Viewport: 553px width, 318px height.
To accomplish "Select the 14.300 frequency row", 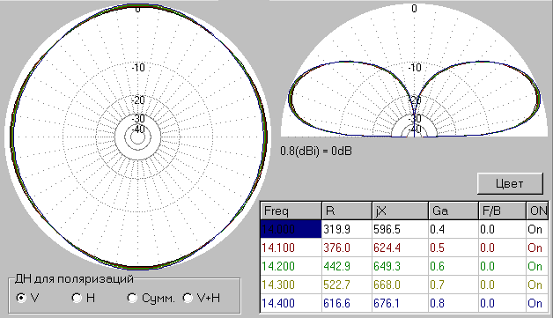I will click(404, 285).
